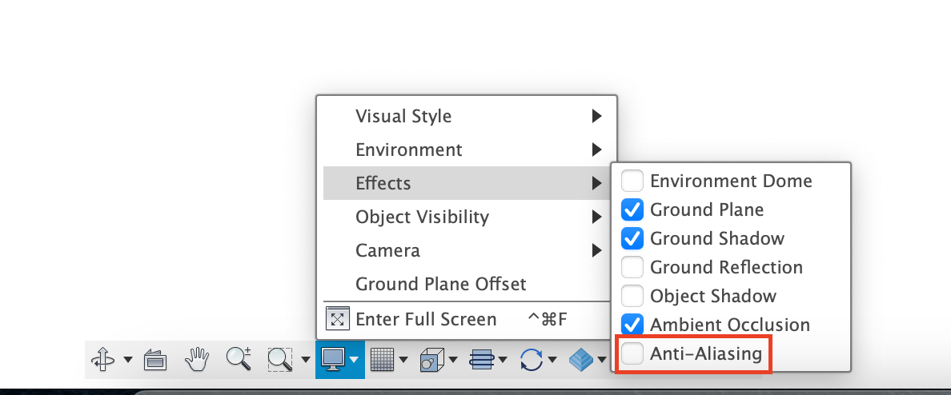Uncheck the Ground Plane effect
This screenshot has height=395, width=951.
[632, 209]
